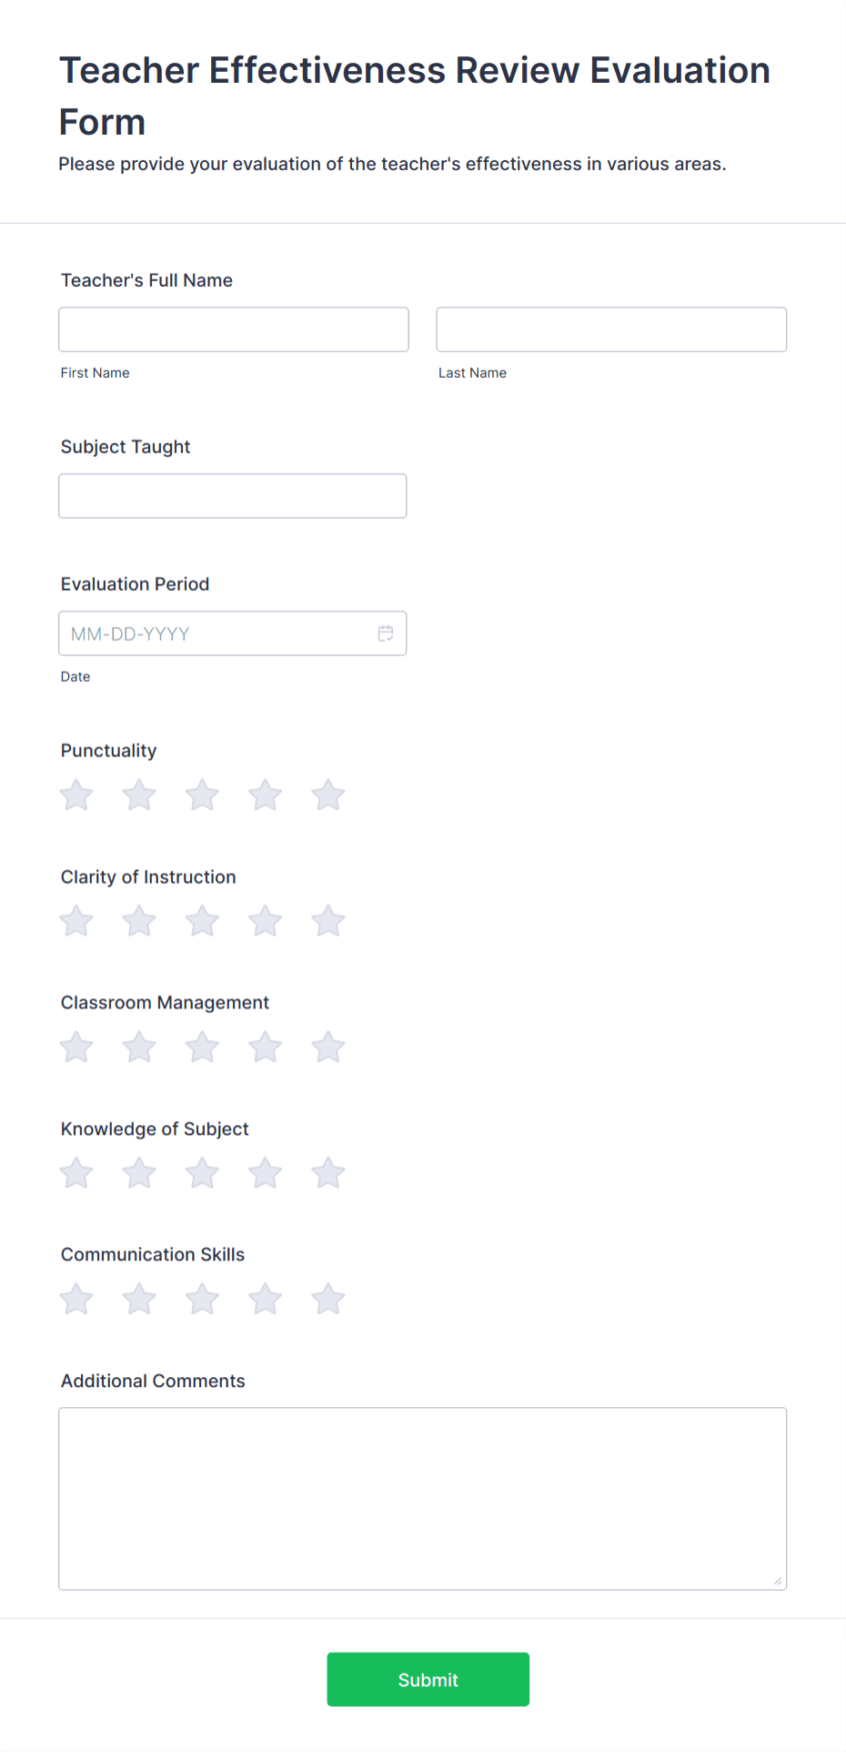Viewport: 846px width, 1752px height.
Task: Select the fourth star for Classroom Management
Action: [265, 1047]
